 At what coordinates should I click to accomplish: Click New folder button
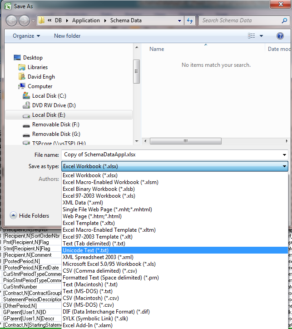[67, 36]
